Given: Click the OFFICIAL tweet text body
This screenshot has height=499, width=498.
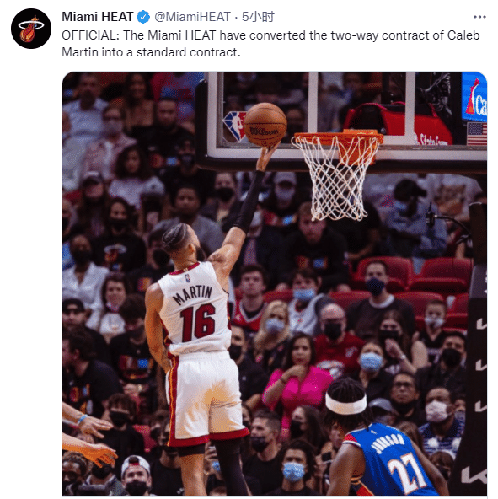Looking at the screenshot, I should (270, 44).
